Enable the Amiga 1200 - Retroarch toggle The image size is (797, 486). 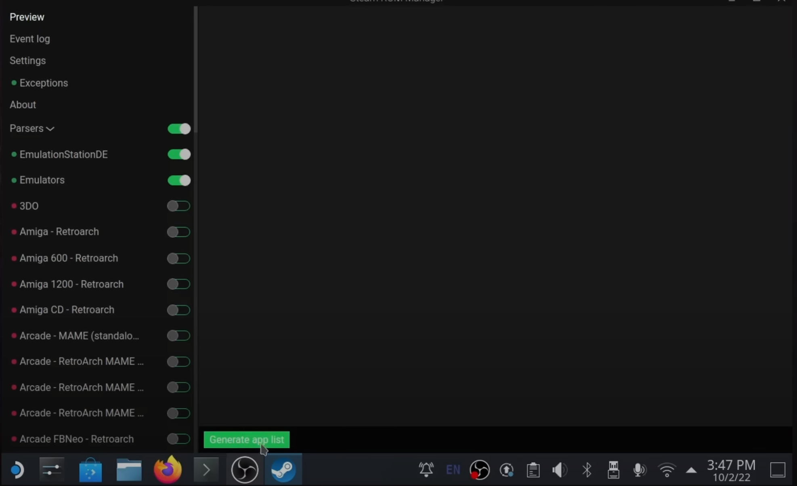click(178, 284)
